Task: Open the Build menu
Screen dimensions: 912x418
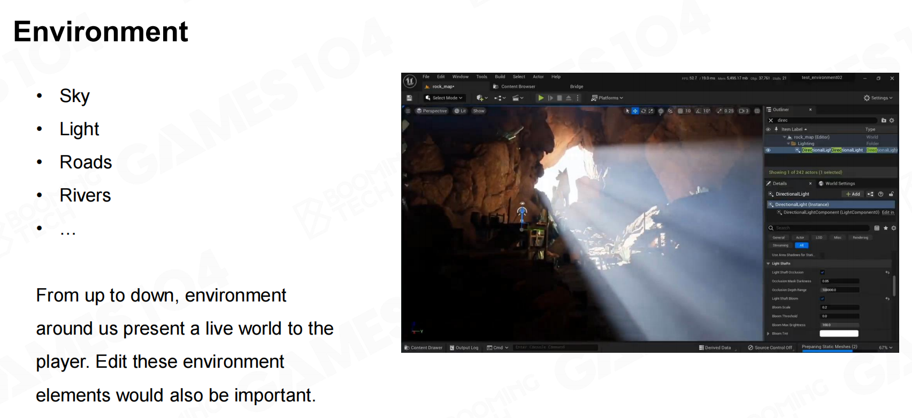Action: (x=500, y=77)
